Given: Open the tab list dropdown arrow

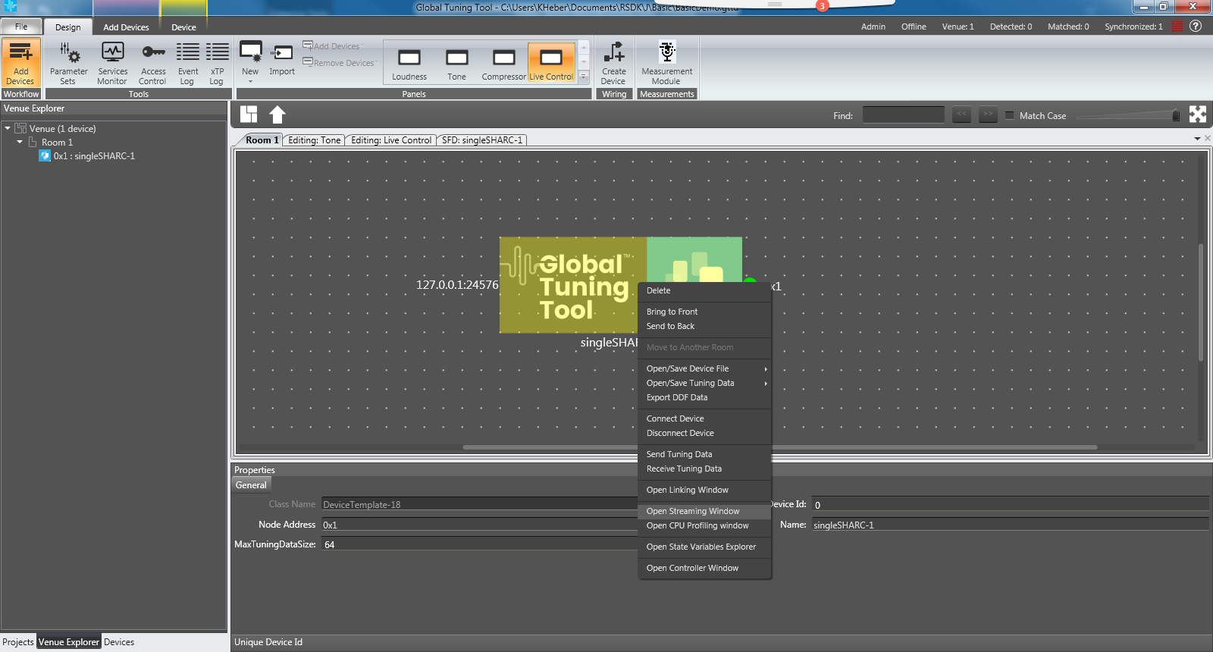Looking at the screenshot, I should pos(1197,139).
